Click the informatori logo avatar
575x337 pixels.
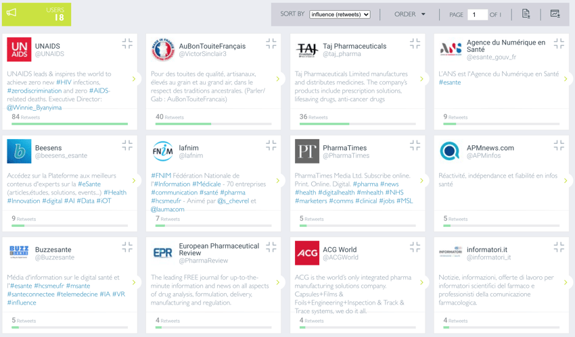[x=451, y=253]
